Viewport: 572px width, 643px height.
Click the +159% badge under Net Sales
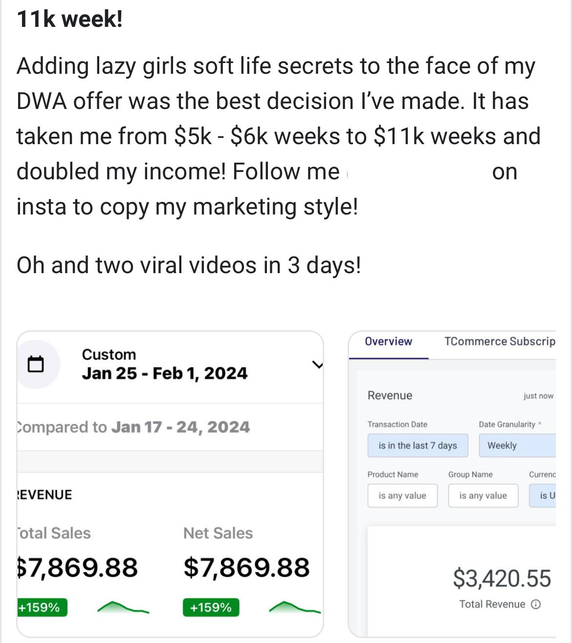tap(211, 607)
